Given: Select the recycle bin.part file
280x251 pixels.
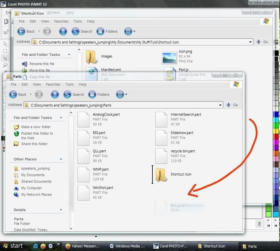Looking at the screenshot, I should 161,156.
